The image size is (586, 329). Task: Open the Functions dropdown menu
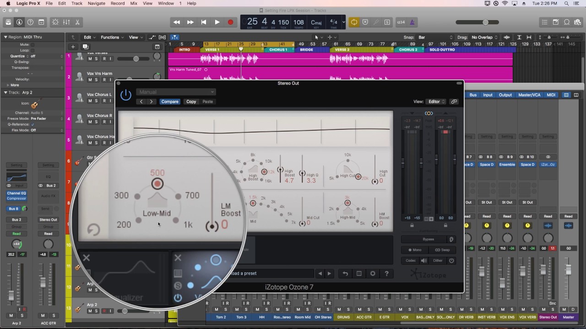(112, 37)
